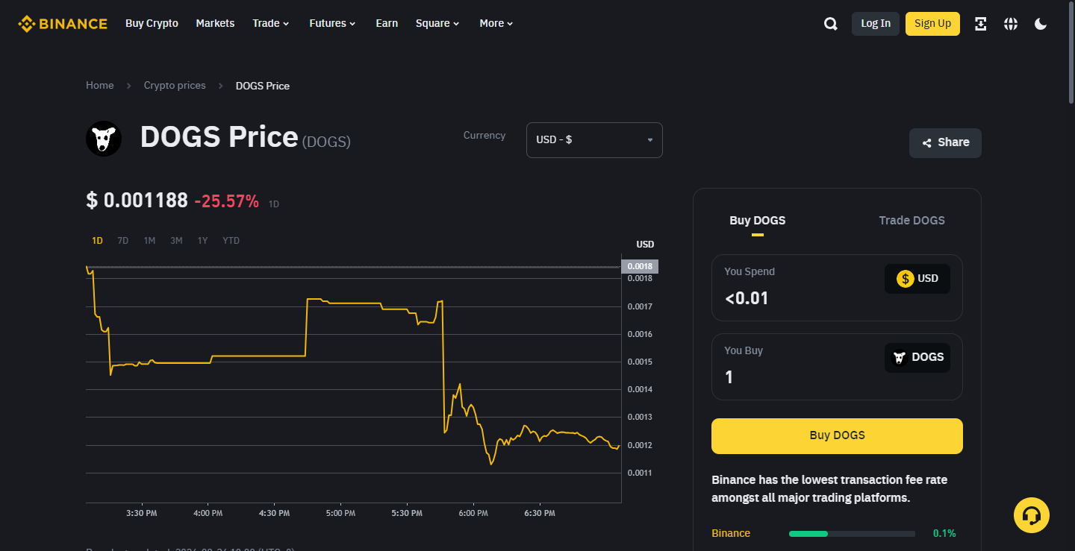The height and width of the screenshot is (551, 1075).
Task: Open Crypto prices breadcrumb link
Action: pyautogui.click(x=175, y=86)
